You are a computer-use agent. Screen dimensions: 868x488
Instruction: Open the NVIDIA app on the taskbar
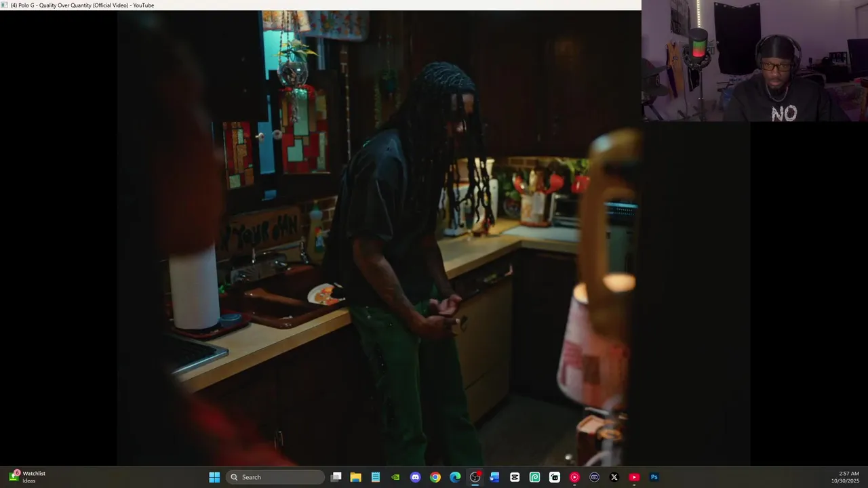click(x=395, y=477)
